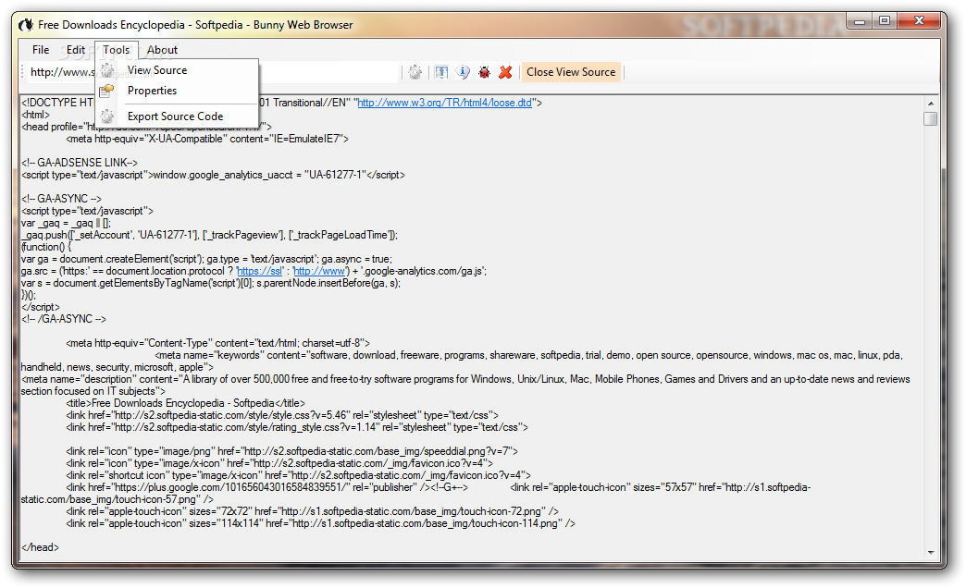Click the gear icon in the toolbar
The image size is (966, 588).
click(415, 72)
